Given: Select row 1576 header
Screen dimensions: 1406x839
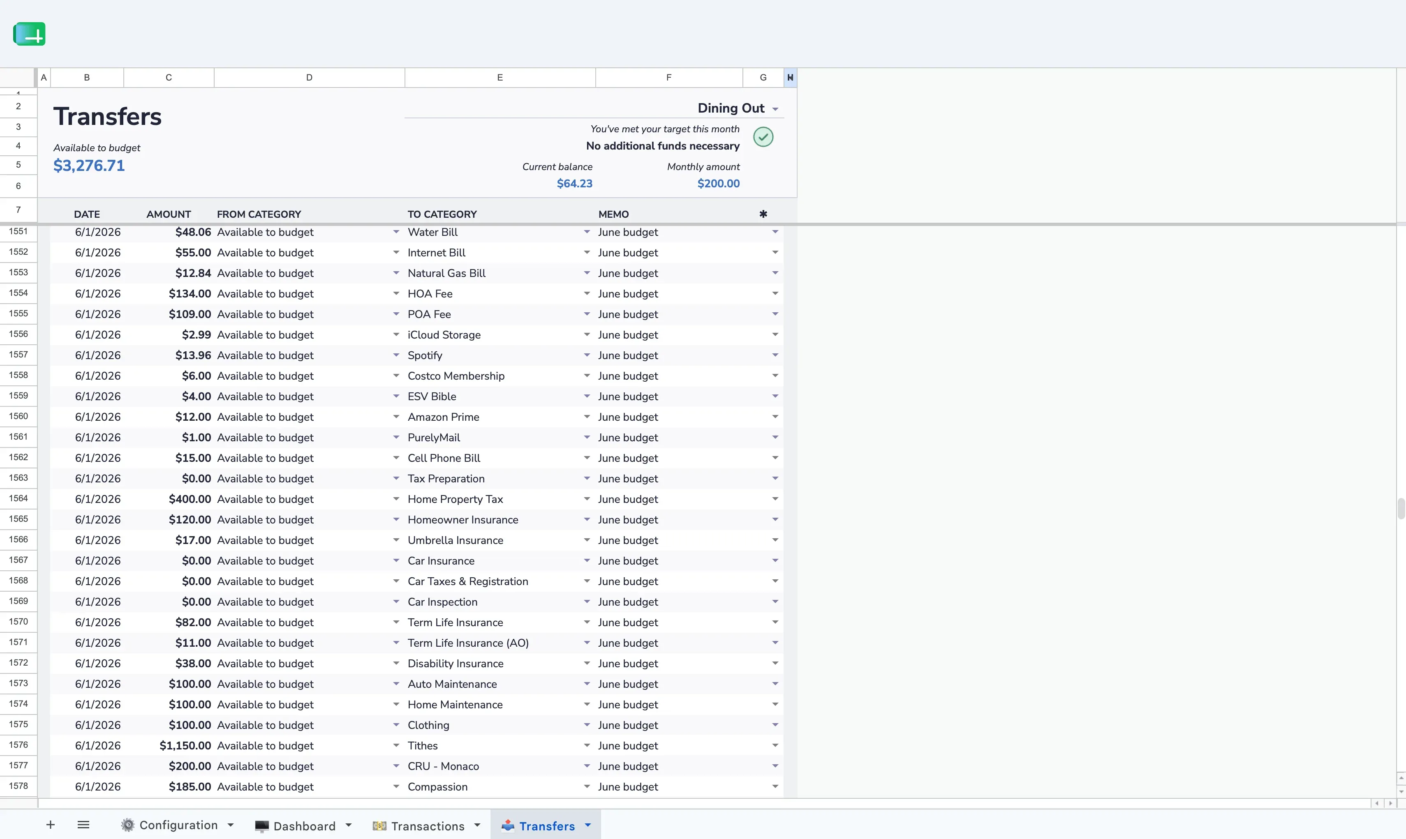Looking at the screenshot, I should tap(18, 744).
